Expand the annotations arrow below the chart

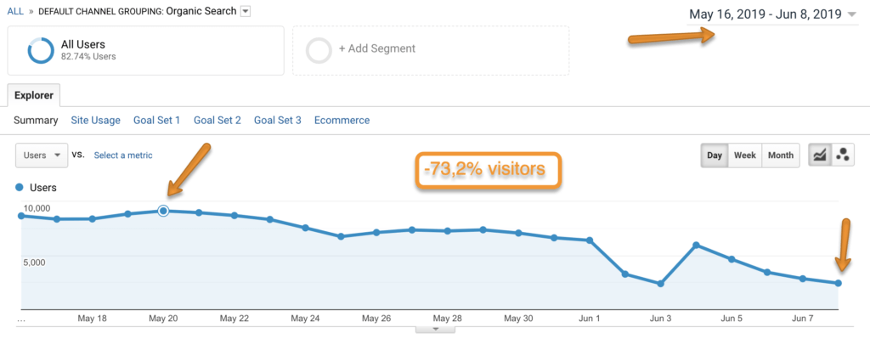pyautogui.click(x=436, y=330)
